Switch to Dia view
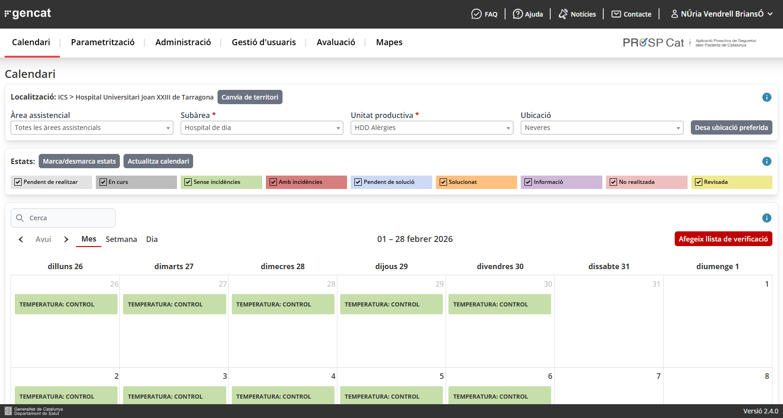The width and height of the screenshot is (783, 418). (x=152, y=239)
